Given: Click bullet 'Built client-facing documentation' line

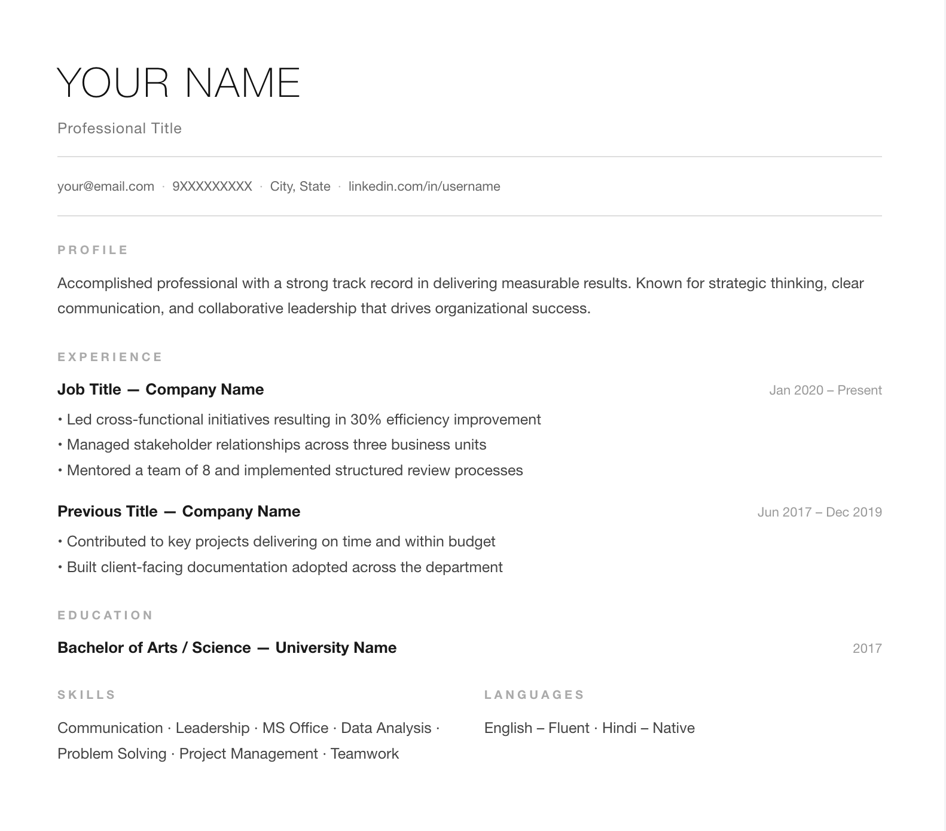Looking at the screenshot, I should click(x=280, y=567).
